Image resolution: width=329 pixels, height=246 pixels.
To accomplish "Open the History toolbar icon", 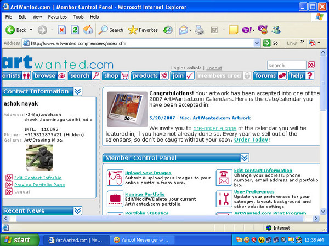I will pos(168,30).
